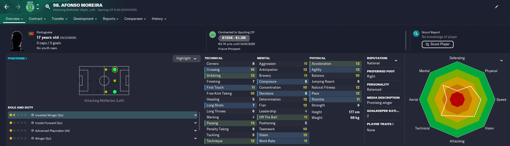This screenshot has width=510, height=146.
Task: Click the player silhouette portrait
Action: pyautogui.click(x=17, y=41)
